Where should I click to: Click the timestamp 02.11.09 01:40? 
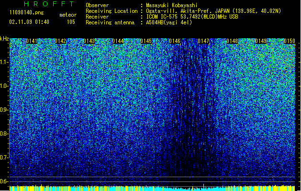point(29,22)
